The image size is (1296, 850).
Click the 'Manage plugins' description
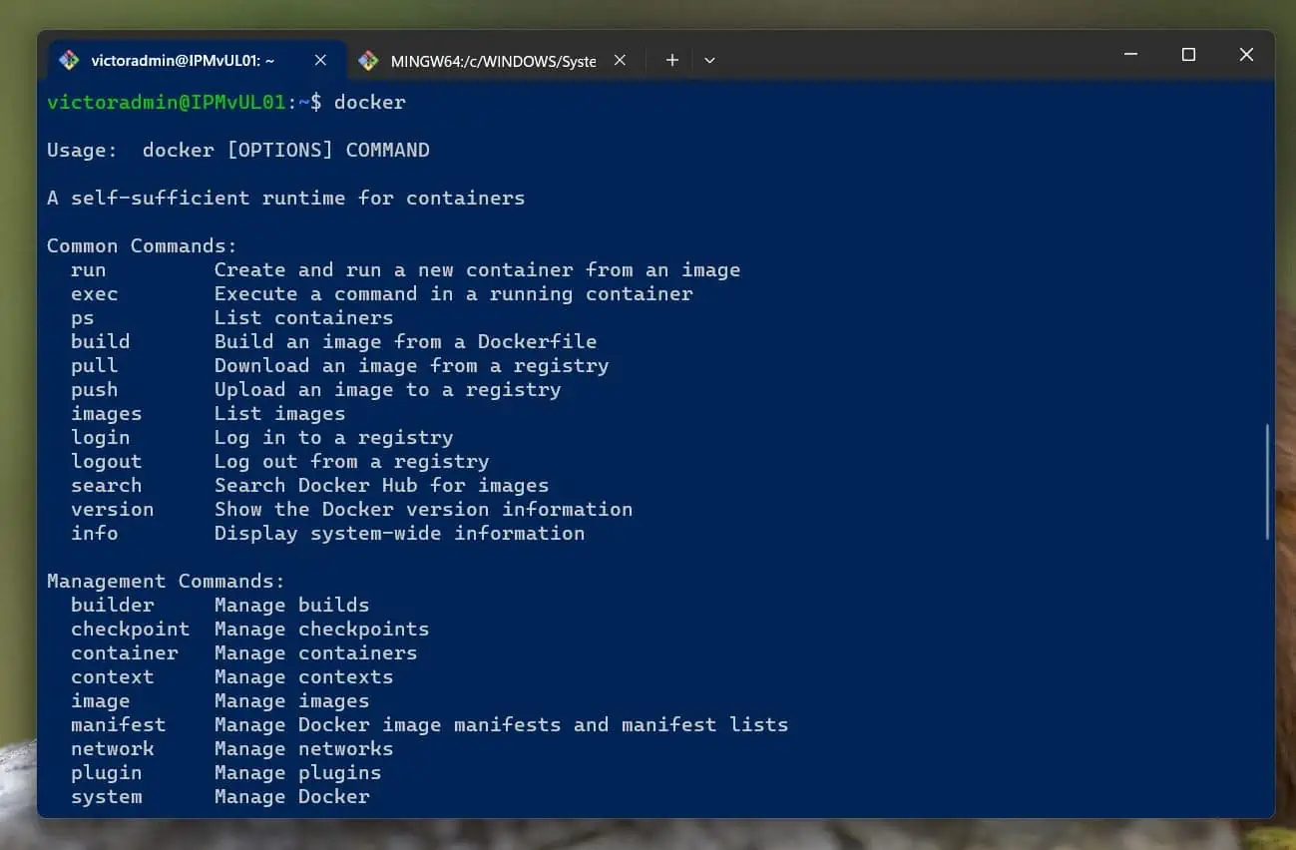coord(298,772)
